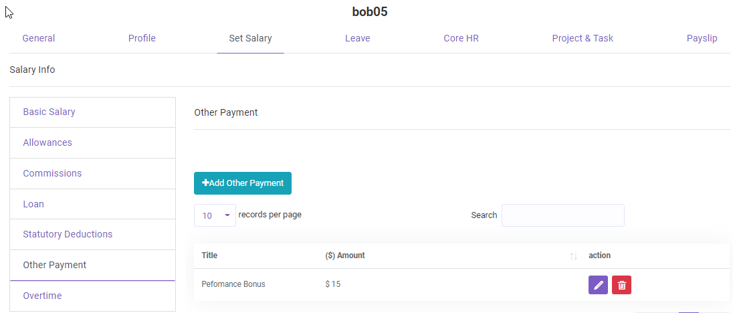Image resolution: width=733 pixels, height=313 pixels.
Task: Go to the Leave tab
Action: 358,38
